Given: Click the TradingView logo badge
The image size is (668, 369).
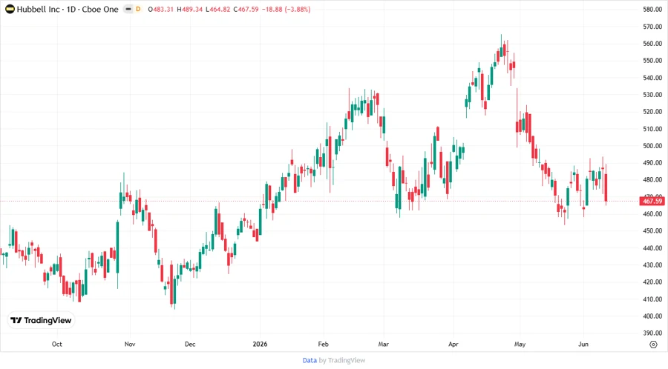Looking at the screenshot, I should [42, 320].
